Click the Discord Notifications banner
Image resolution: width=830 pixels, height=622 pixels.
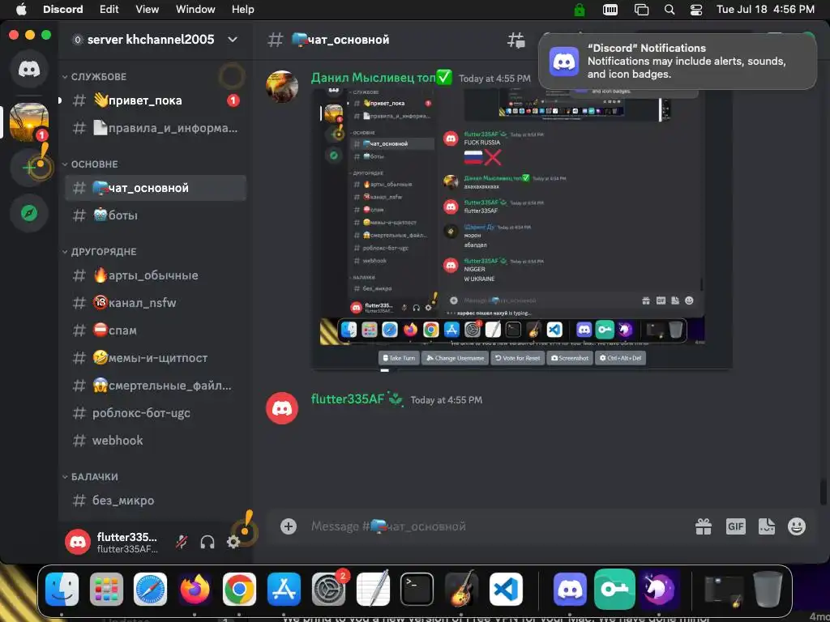coord(678,62)
